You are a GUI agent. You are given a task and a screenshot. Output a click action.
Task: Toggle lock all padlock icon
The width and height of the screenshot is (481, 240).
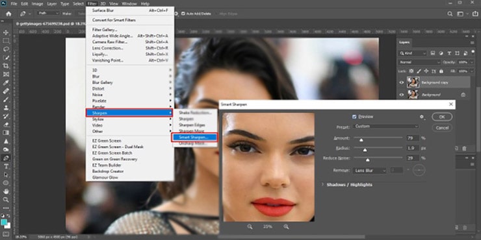(441, 71)
